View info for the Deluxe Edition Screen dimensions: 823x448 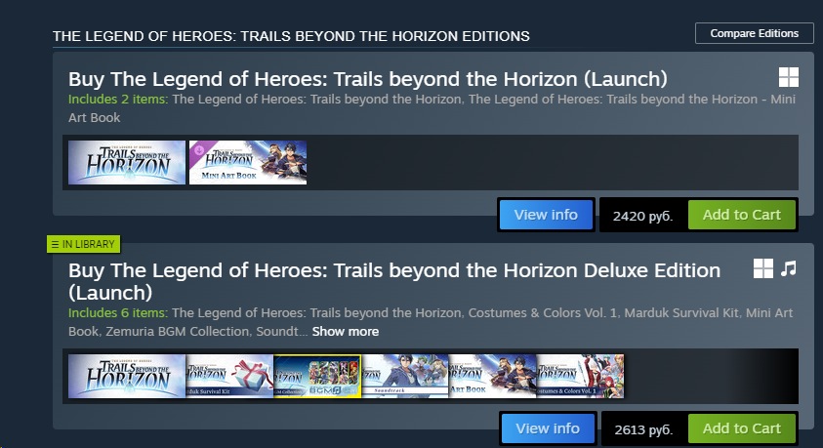coord(548,428)
